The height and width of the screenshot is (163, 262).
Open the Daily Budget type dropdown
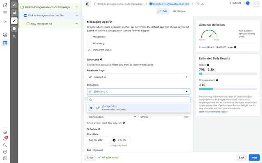pos(113,117)
